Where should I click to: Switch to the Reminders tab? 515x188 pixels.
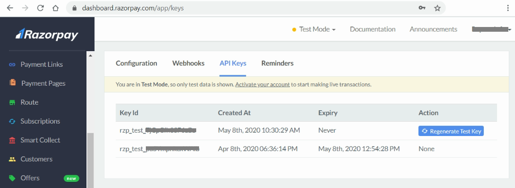(x=277, y=63)
